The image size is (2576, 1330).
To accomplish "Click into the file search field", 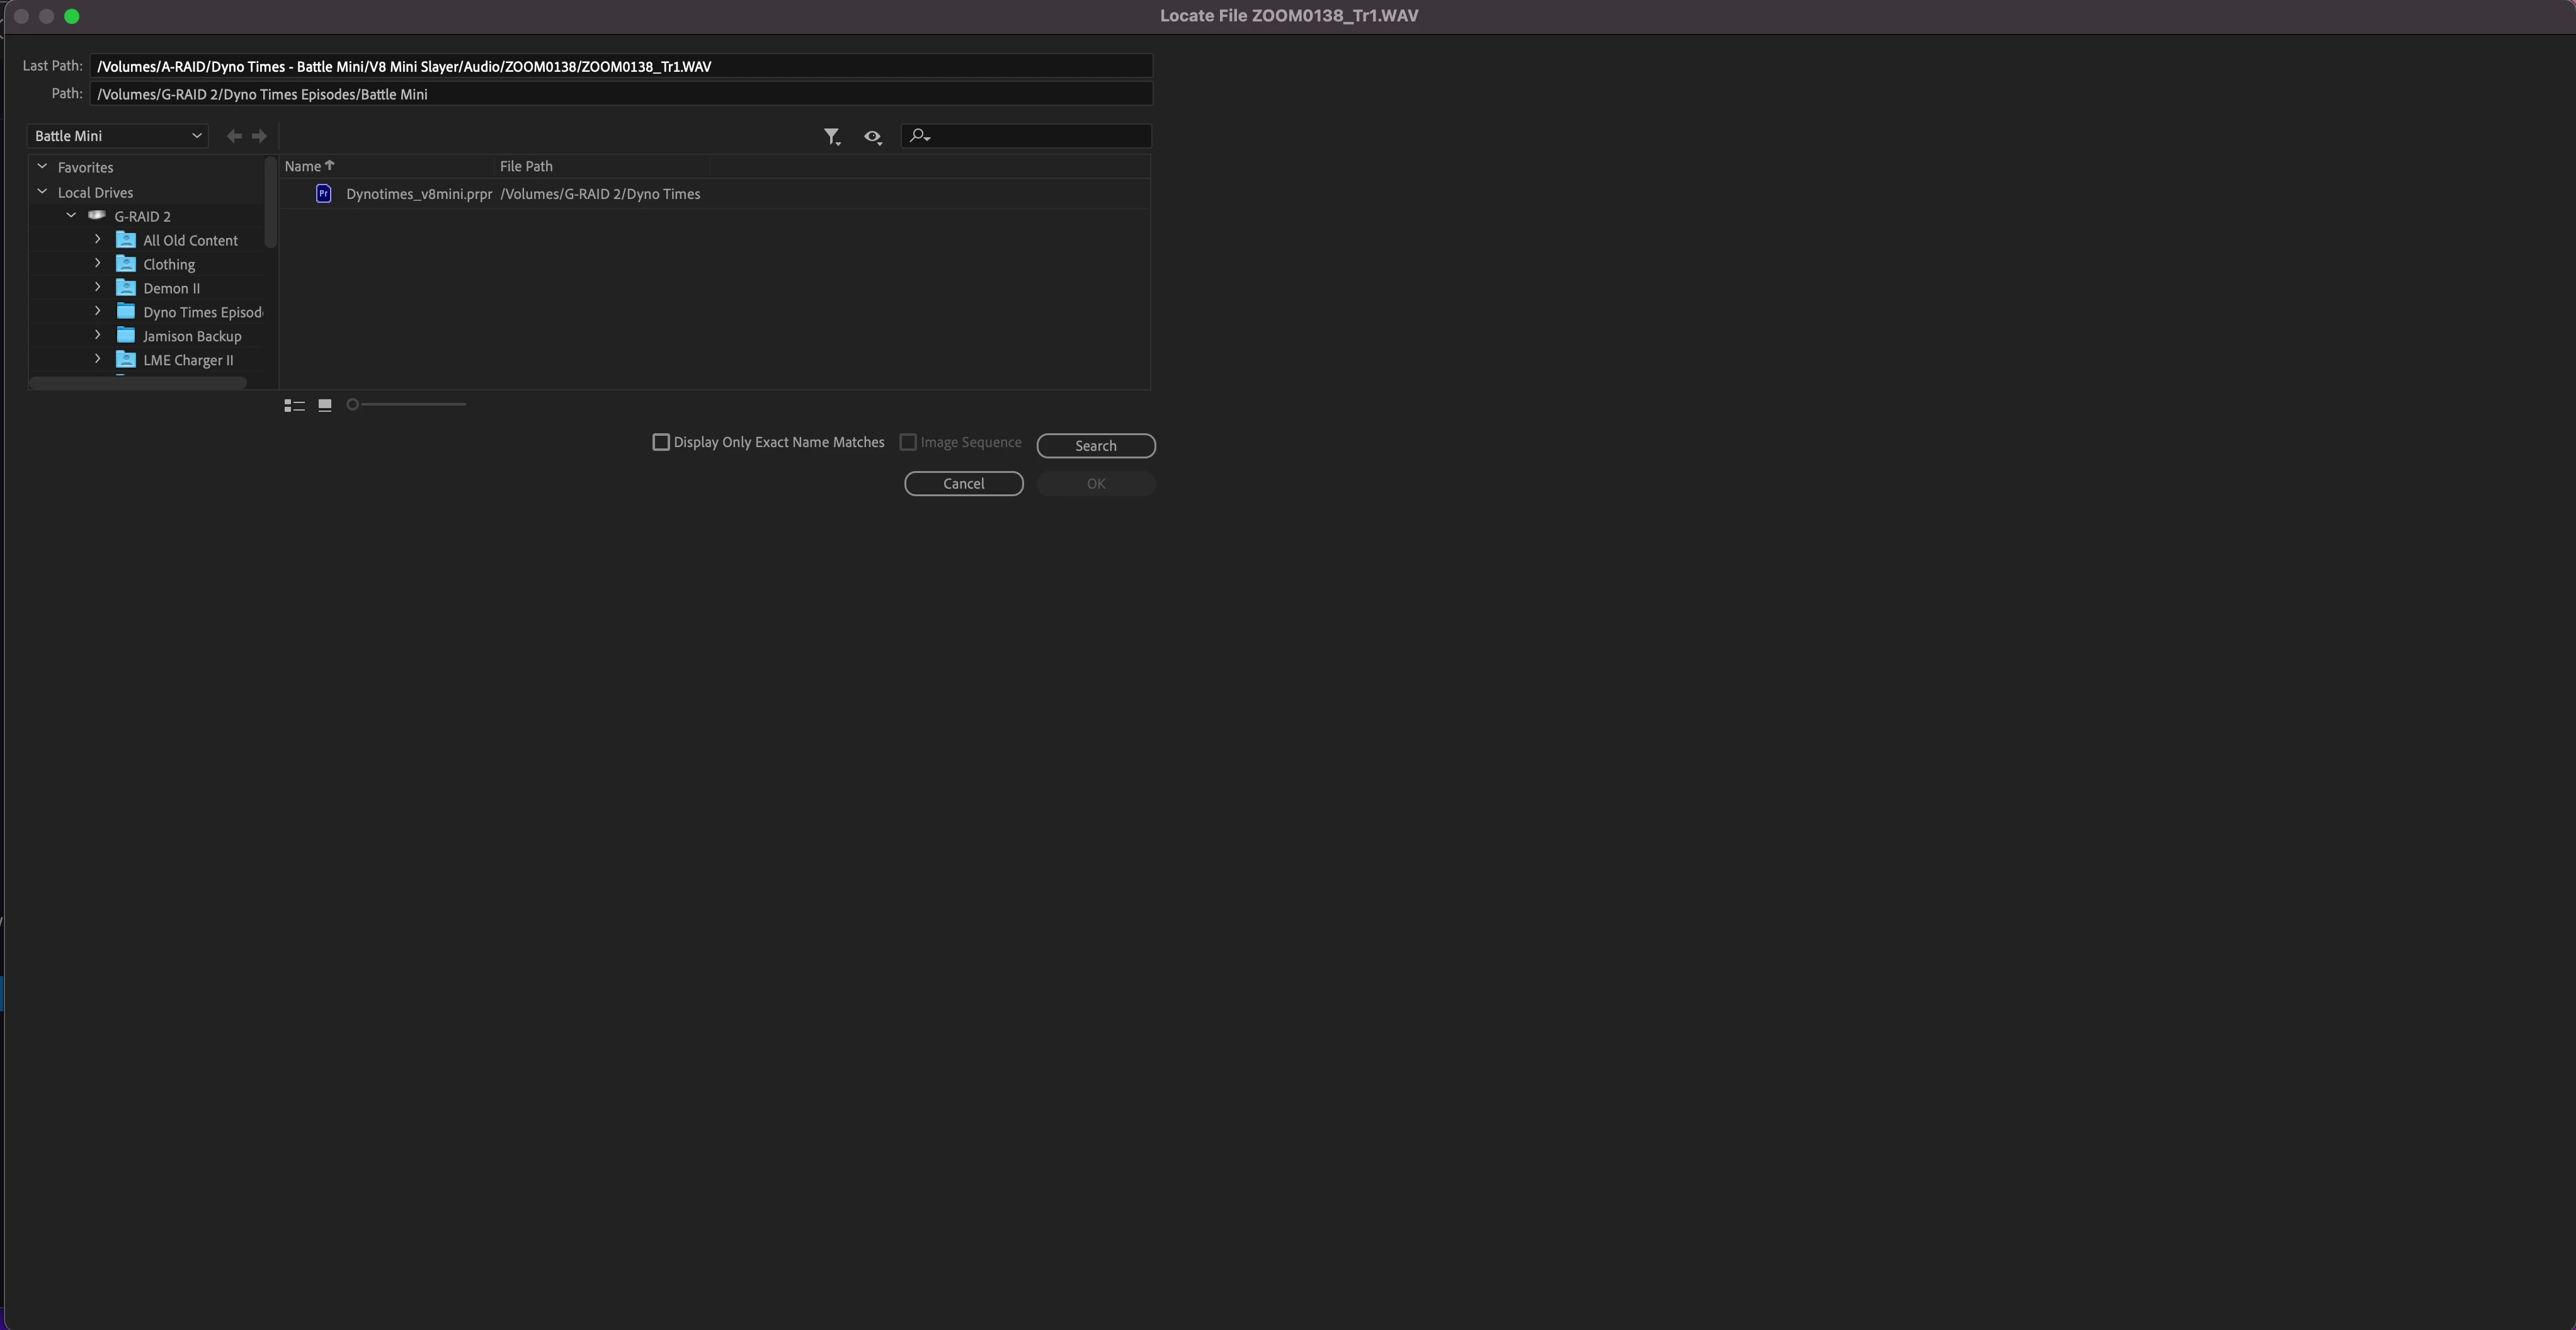I will point(1040,136).
